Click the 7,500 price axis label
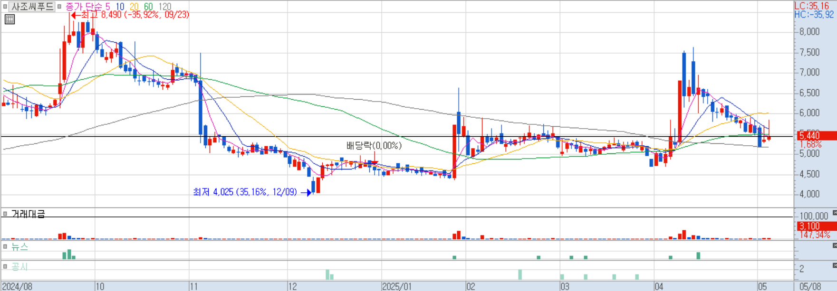The height and width of the screenshot is (291, 837). pyautogui.click(x=809, y=52)
